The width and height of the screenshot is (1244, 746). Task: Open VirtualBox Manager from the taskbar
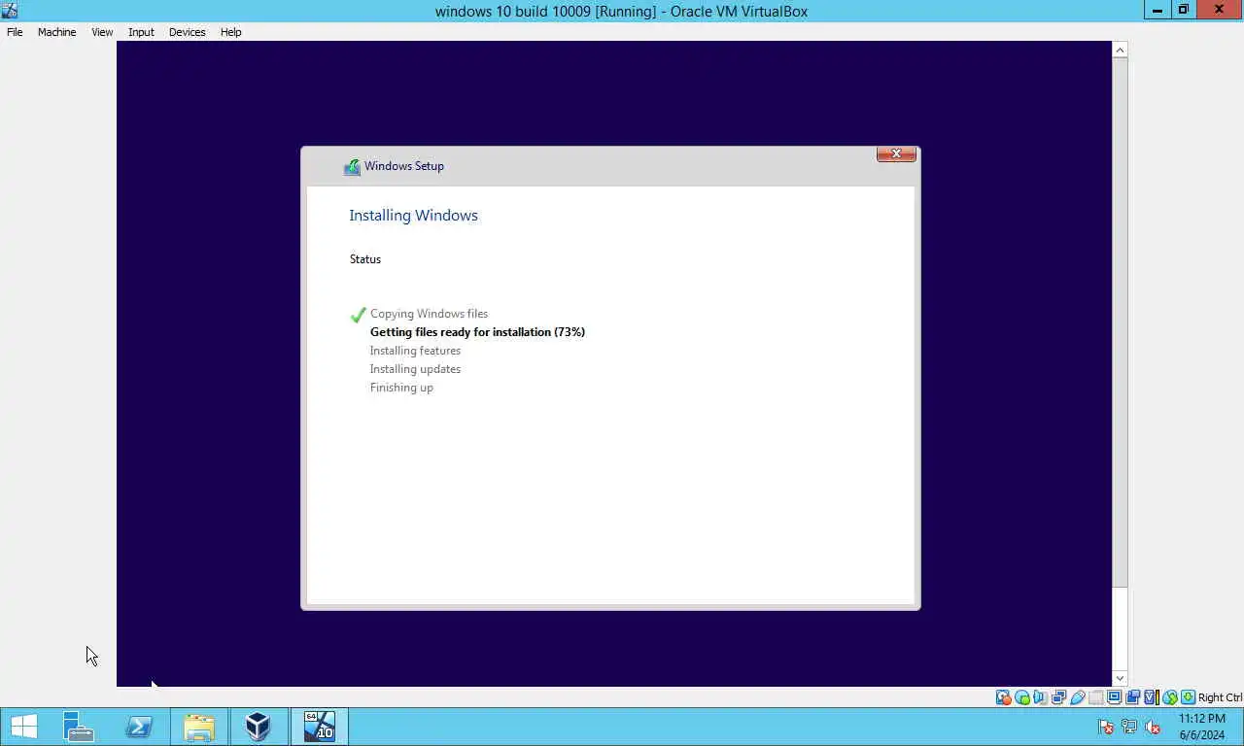click(258, 727)
